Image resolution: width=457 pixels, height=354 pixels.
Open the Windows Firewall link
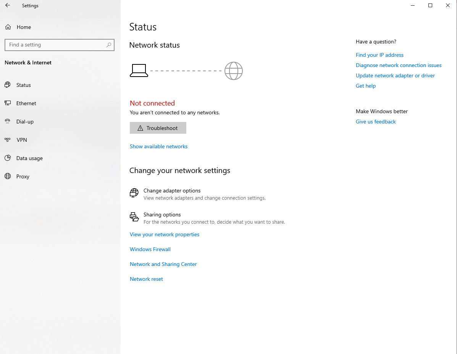[150, 249]
